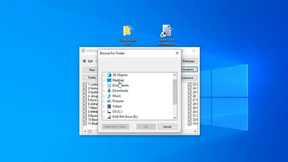The height and width of the screenshot is (162, 288).
Task: Select the Pictures text label
Action: (x=118, y=101)
